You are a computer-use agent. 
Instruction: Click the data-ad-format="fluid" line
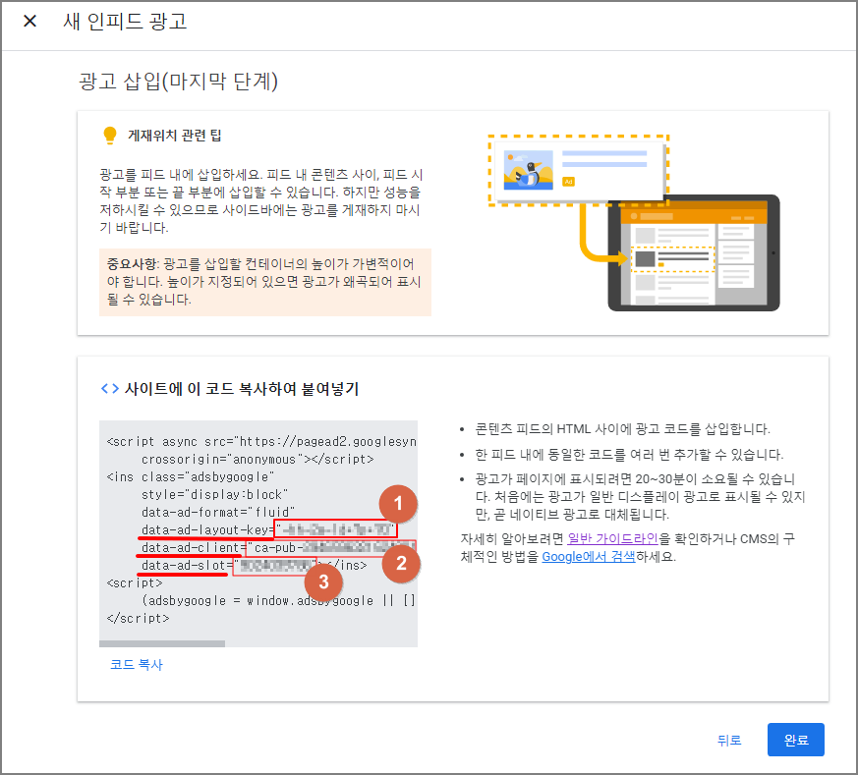[218, 512]
